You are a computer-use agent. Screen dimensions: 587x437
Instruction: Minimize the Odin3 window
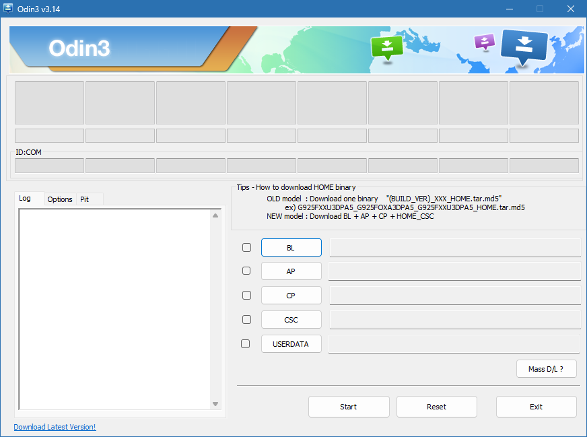(x=510, y=9)
